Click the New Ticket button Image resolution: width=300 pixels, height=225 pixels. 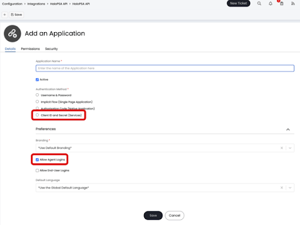coord(238,4)
